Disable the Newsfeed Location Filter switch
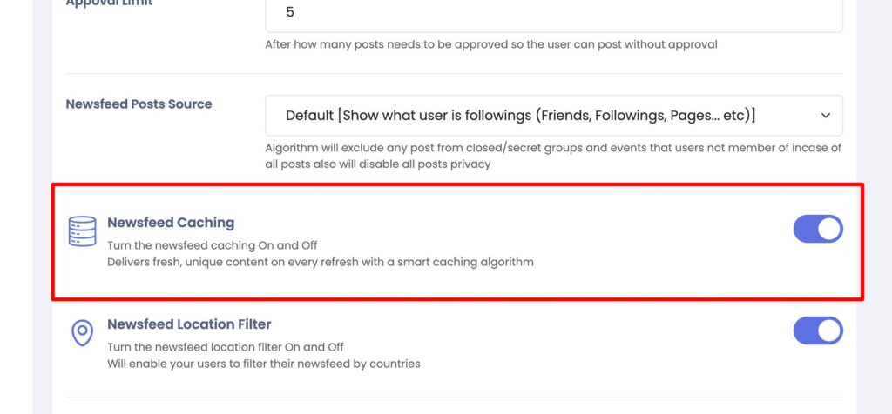 click(817, 331)
